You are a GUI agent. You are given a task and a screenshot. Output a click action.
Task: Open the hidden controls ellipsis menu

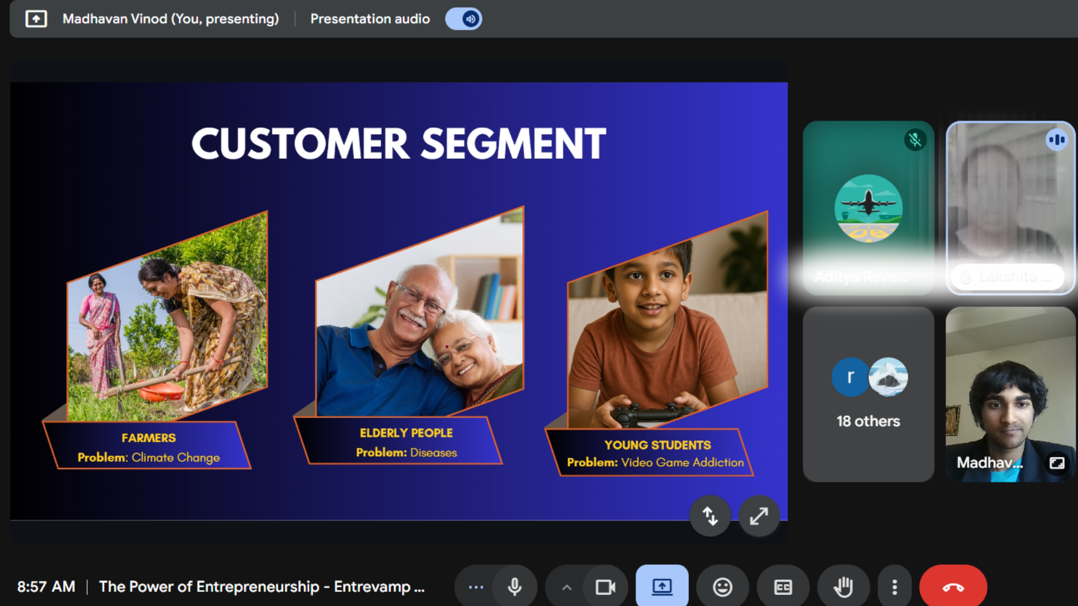point(475,586)
